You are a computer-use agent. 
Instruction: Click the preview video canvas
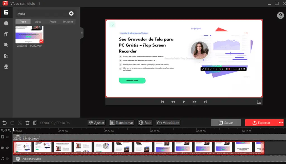coord(184,58)
